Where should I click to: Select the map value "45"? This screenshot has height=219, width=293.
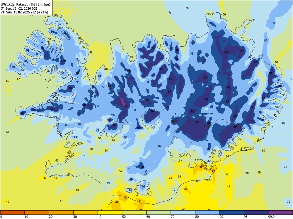point(180,161)
